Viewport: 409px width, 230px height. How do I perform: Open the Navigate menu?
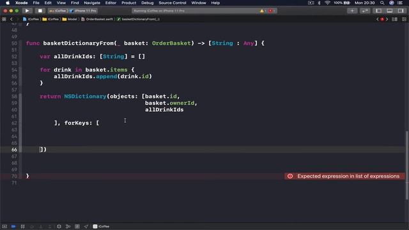(x=92, y=3)
